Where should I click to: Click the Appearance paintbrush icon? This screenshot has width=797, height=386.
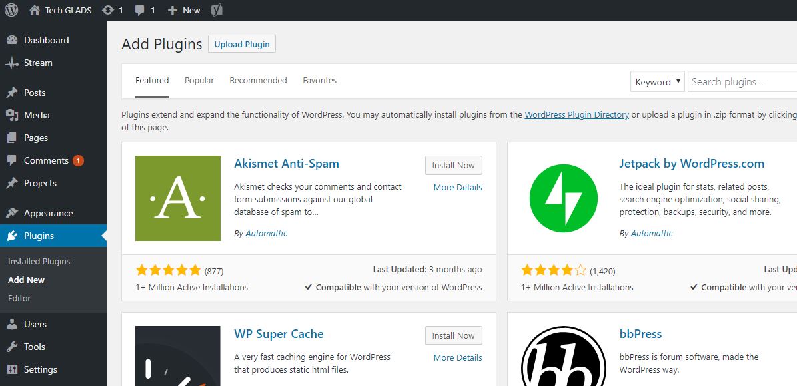(x=12, y=214)
